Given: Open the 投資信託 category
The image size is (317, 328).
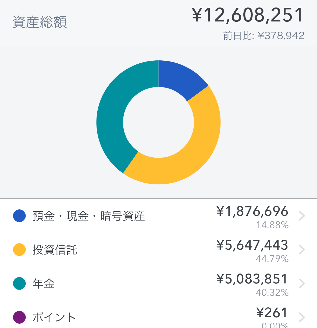Looking at the screenshot, I should 55,250.
